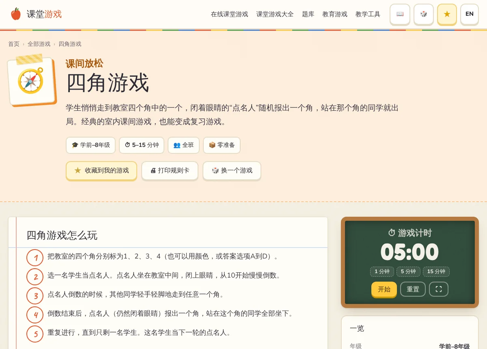Open favorites with the star header button
The width and height of the screenshot is (487, 349).
[x=447, y=14]
